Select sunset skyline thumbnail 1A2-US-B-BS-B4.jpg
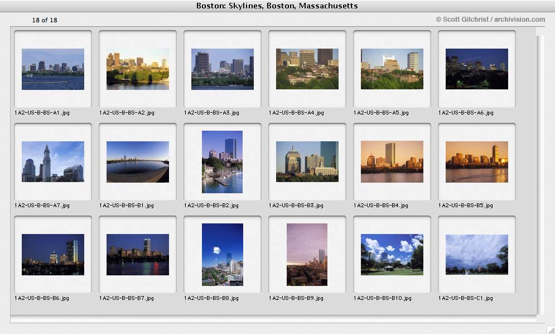The height and width of the screenshot is (334, 555). [x=392, y=161]
